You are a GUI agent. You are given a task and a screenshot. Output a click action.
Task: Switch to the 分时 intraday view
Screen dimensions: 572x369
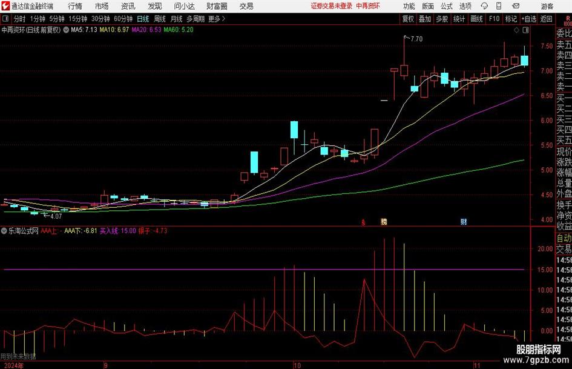click(x=19, y=19)
